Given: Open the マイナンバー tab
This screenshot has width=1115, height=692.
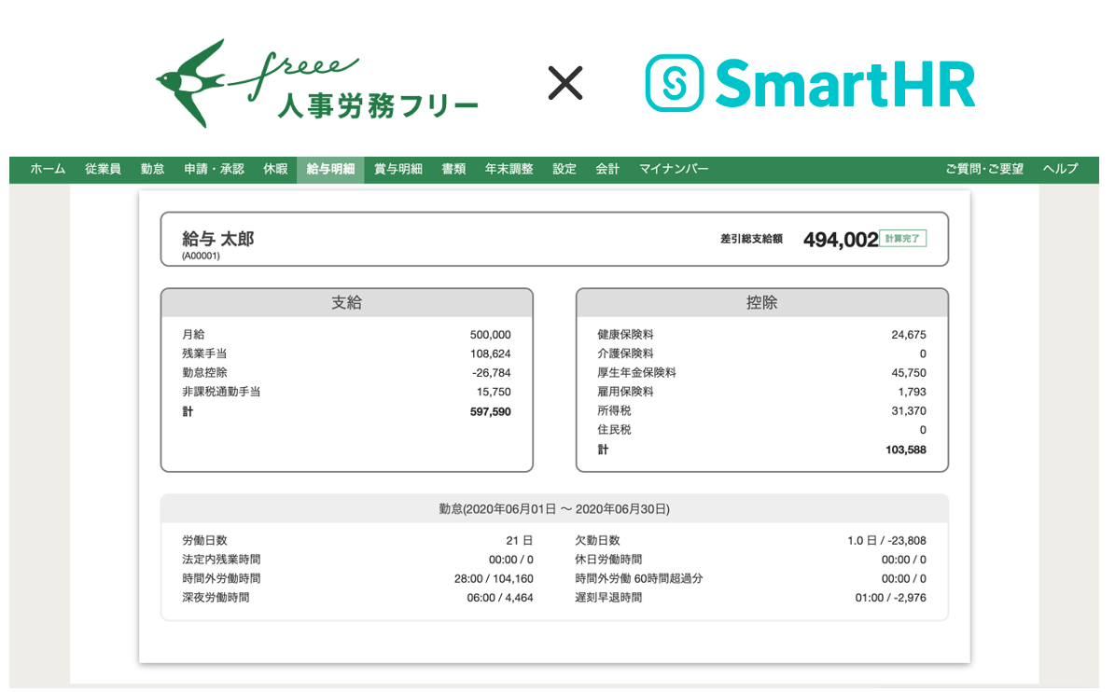Looking at the screenshot, I should pos(674,170).
